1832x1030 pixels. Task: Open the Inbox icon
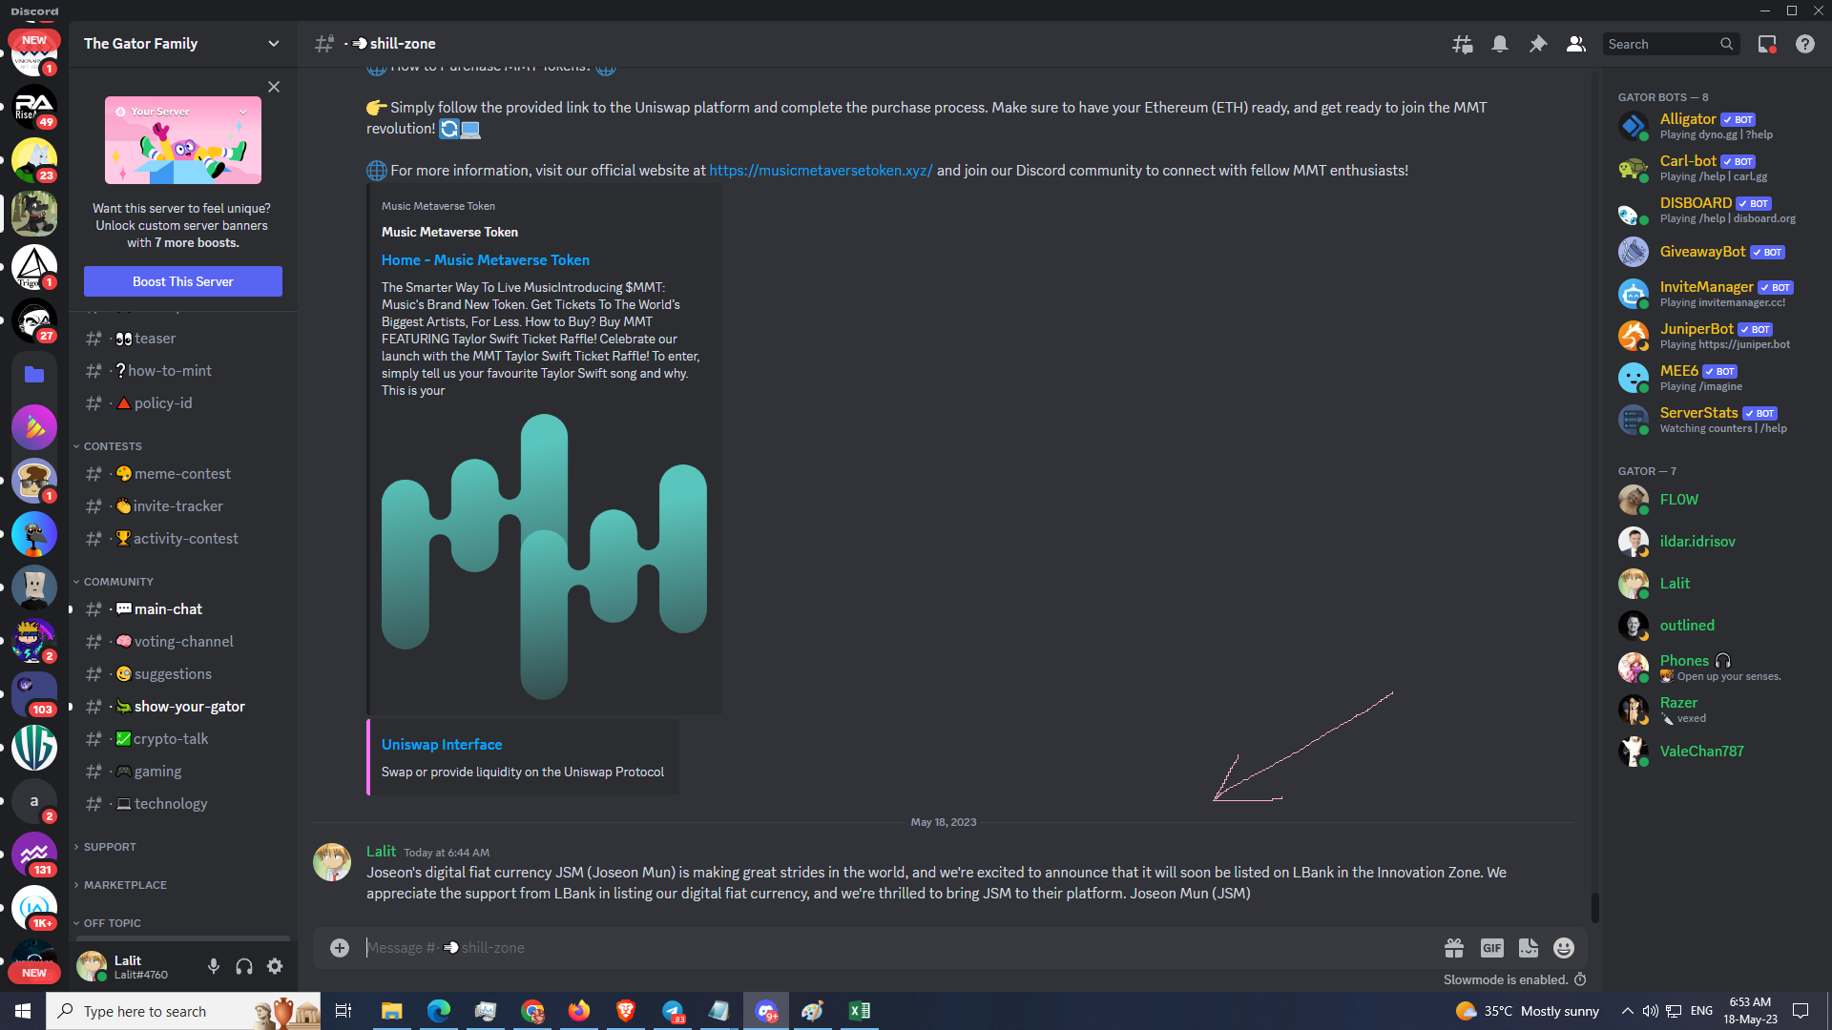coord(1767,44)
